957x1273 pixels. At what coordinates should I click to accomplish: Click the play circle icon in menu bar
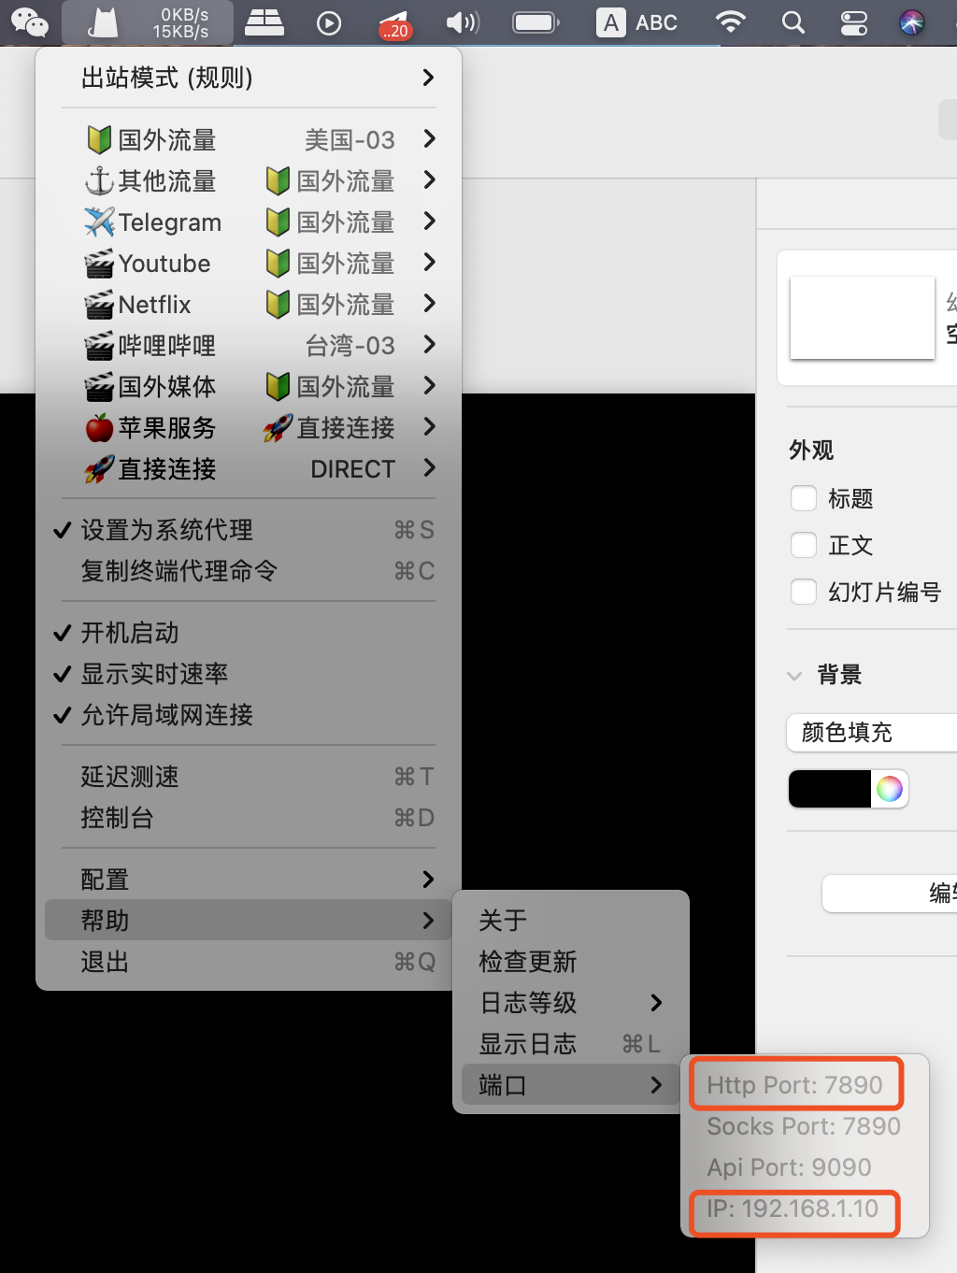point(329,22)
